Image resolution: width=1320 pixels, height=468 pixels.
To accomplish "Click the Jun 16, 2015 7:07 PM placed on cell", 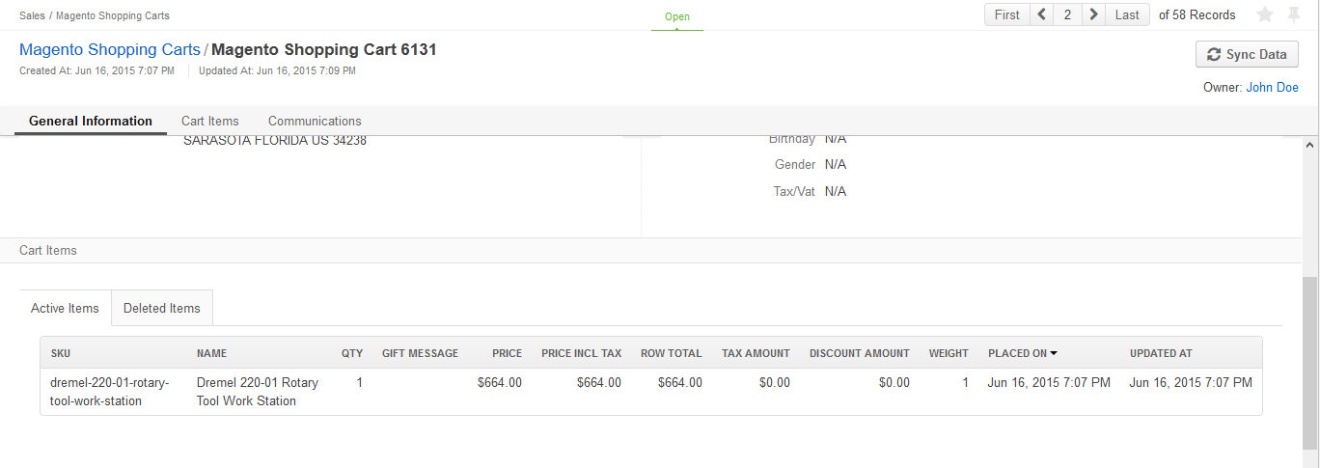I will [x=1049, y=383].
